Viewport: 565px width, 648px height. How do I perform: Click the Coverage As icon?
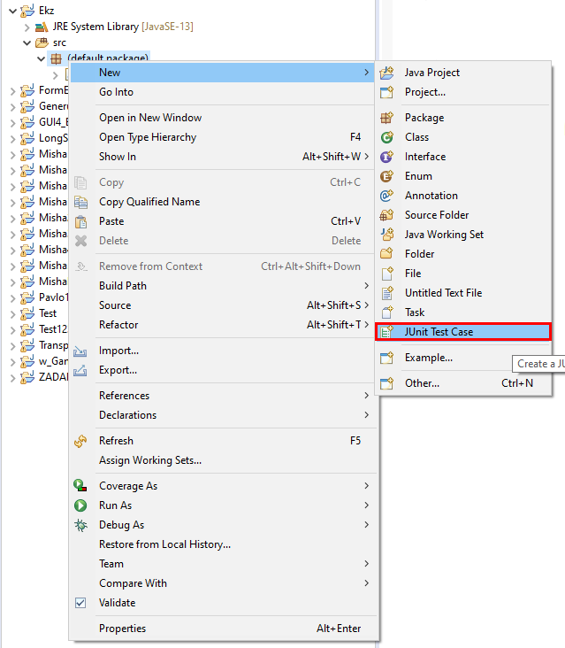[x=80, y=486]
